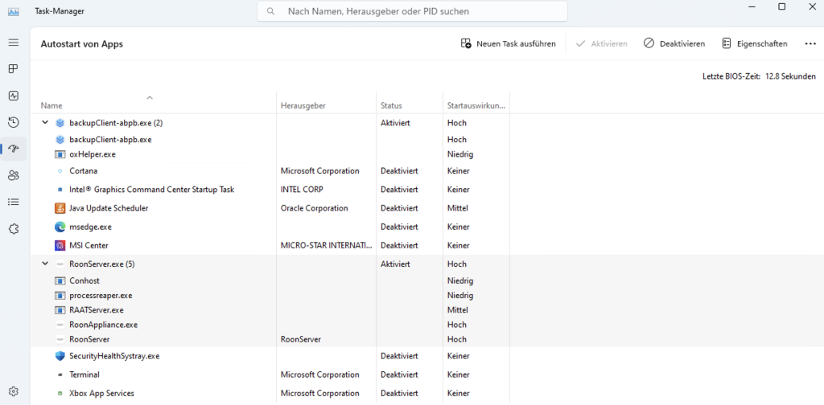Click the Oracle Corporation publisher cell
The height and width of the screenshot is (405, 824).
click(315, 208)
